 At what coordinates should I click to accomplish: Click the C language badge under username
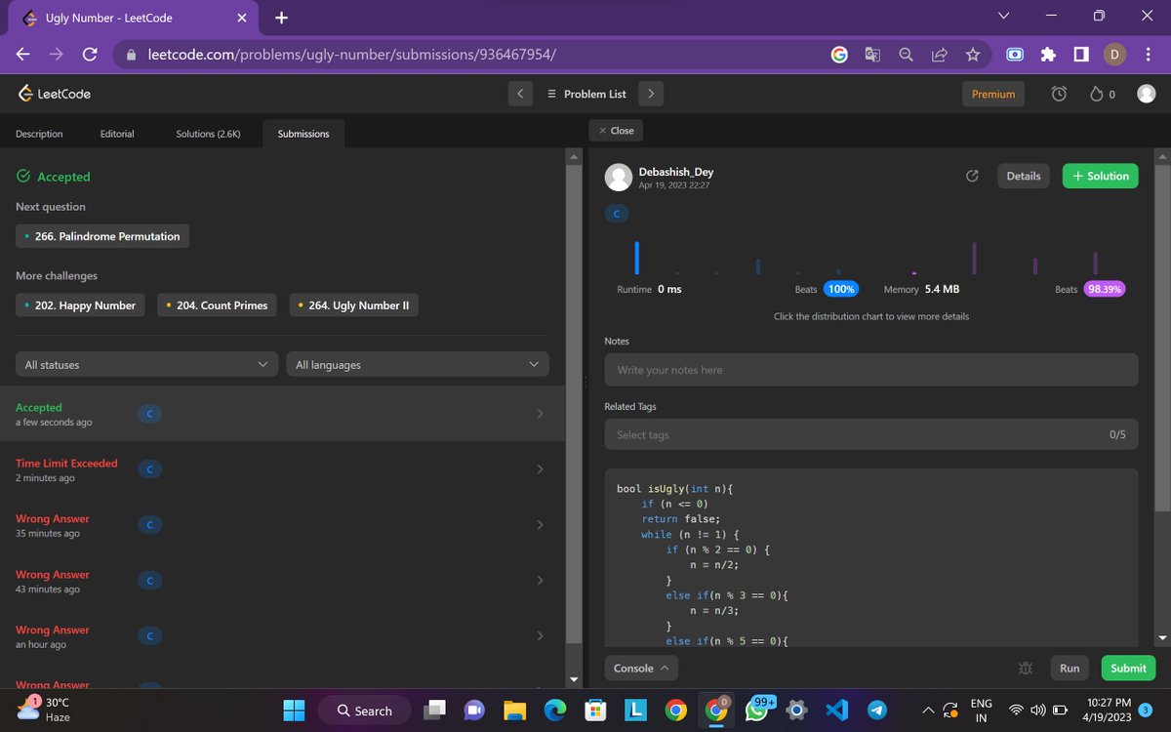[x=617, y=214]
